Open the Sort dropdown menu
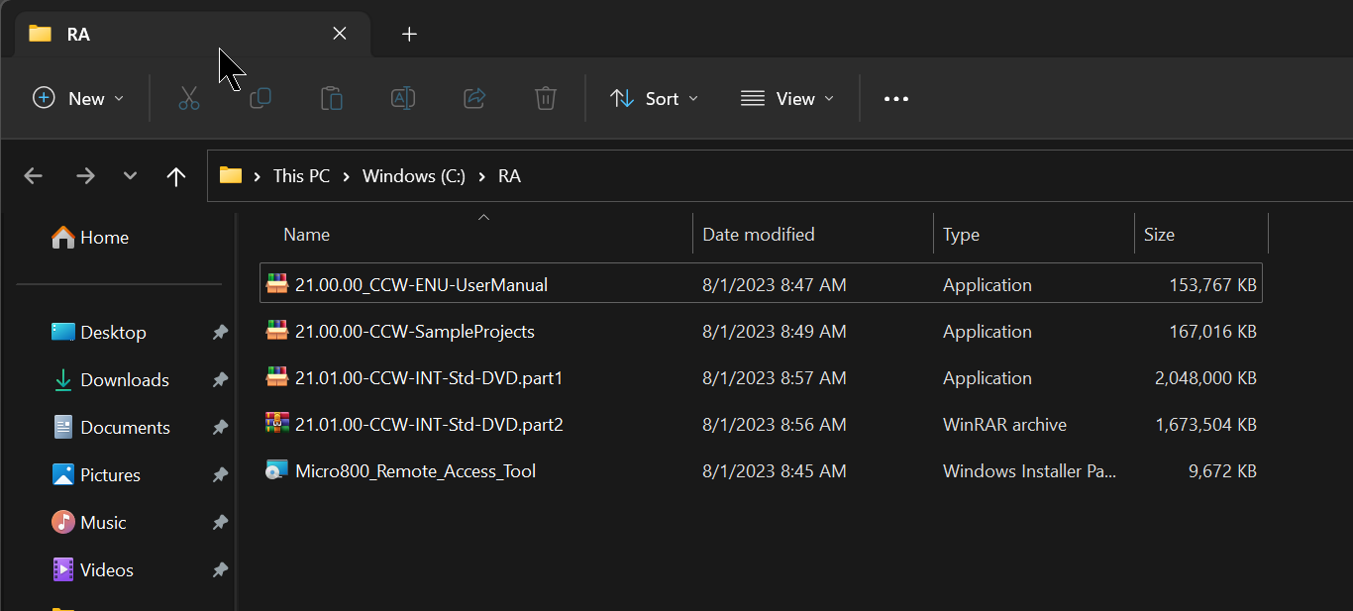Screen dimensions: 1353x611 point(655,98)
